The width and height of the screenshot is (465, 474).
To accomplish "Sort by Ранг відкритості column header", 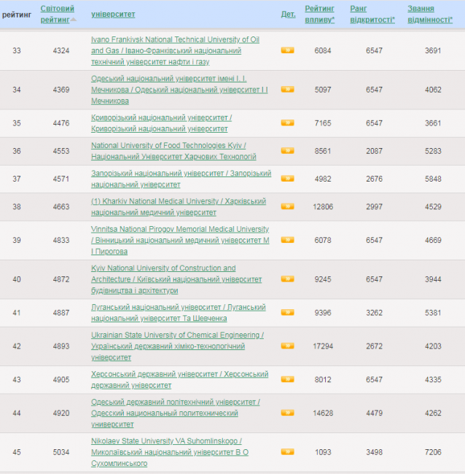I will click(x=372, y=14).
